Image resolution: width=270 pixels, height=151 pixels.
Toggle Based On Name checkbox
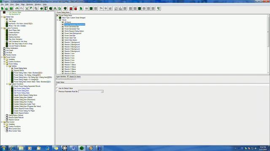[x=68, y=76]
